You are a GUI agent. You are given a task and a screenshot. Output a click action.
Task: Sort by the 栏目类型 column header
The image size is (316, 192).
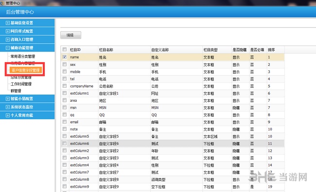pos(217,49)
